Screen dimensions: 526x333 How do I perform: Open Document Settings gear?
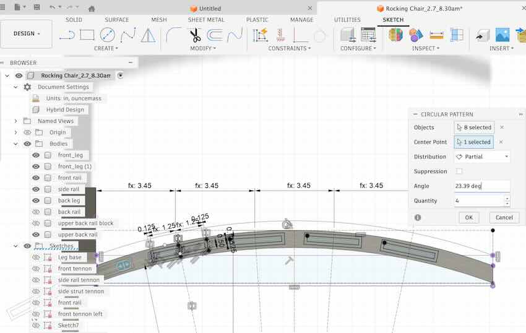[27, 87]
